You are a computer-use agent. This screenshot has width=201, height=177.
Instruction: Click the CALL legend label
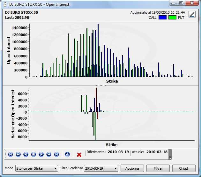click(153, 18)
